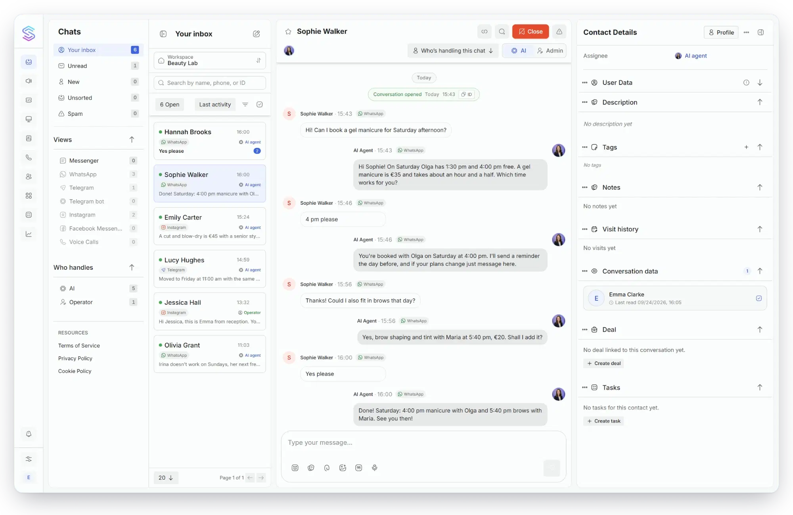This screenshot has height=515, width=793.
Task: Switch chat handling to AI
Action: [x=519, y=51]
